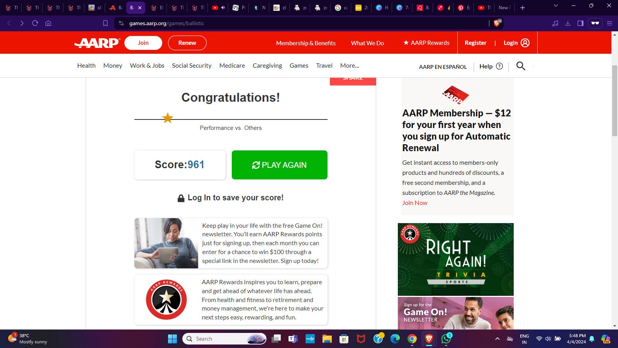Open the browser downloads icon
The width and height of the screenshot is (618, 348).
pyautogui.click(x=568, y=23)
